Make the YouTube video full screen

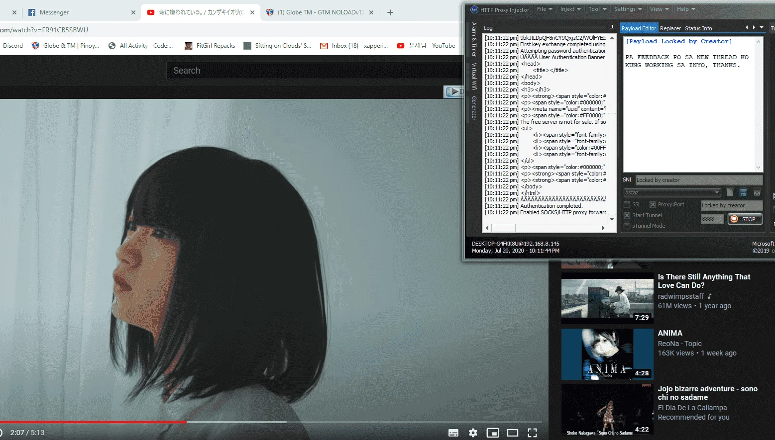pyautogui.click(x=532, y=433)
